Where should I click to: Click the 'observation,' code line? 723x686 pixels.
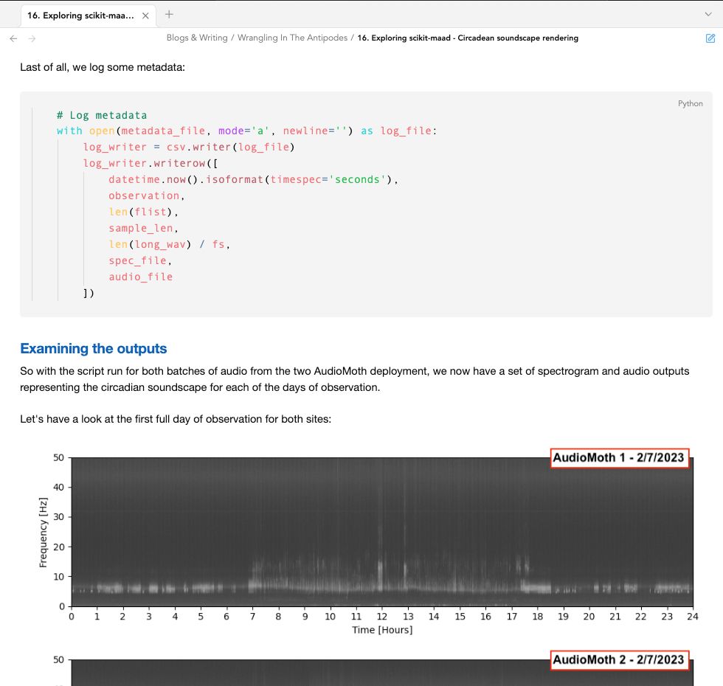pyautogui.click(x=147, y=196)
